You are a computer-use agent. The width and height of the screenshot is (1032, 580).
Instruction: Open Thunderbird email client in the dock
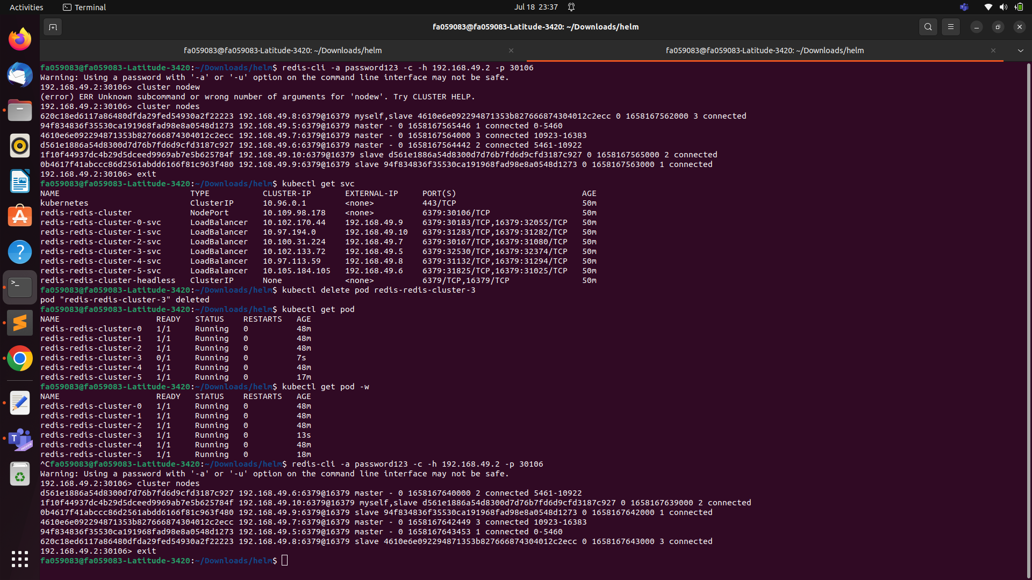pyautogui.click(x=19, y=75)
